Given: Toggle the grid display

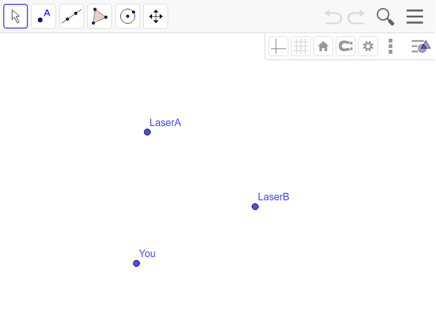Looking at the screenshot, I should (x=301, y=46).
